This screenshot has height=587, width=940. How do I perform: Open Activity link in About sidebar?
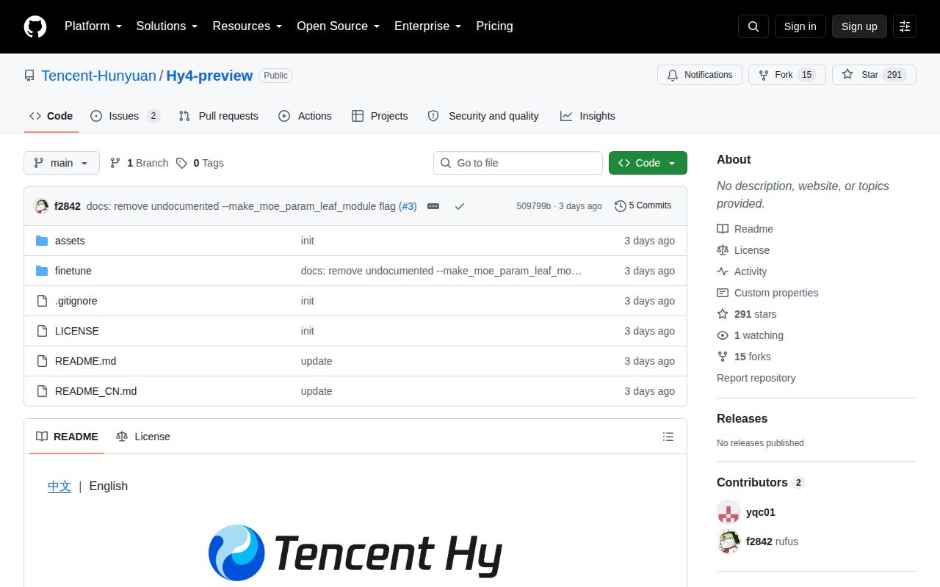coord(742,271)
